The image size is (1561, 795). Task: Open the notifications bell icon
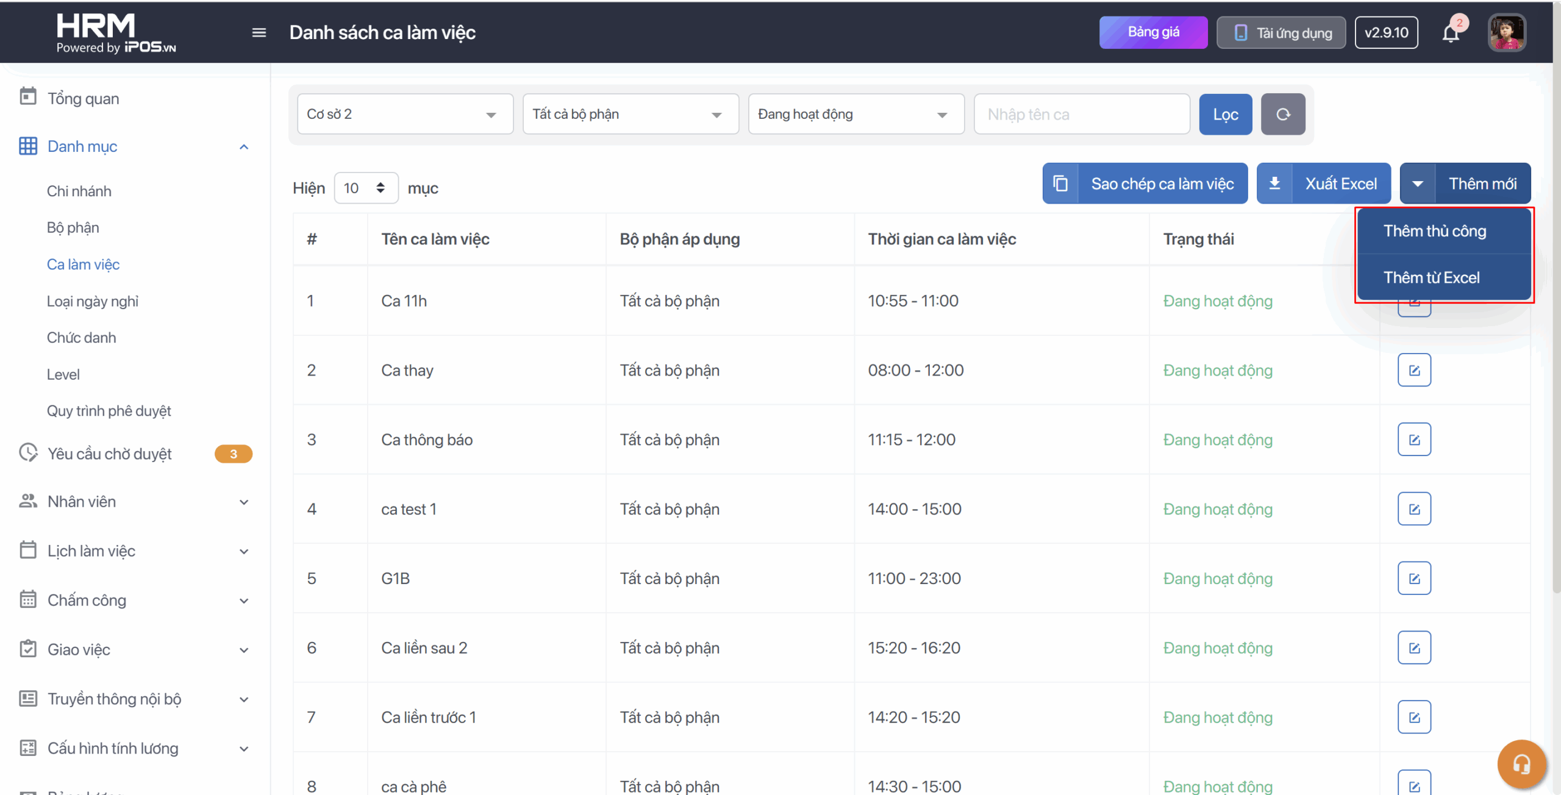coord(1451,33)
